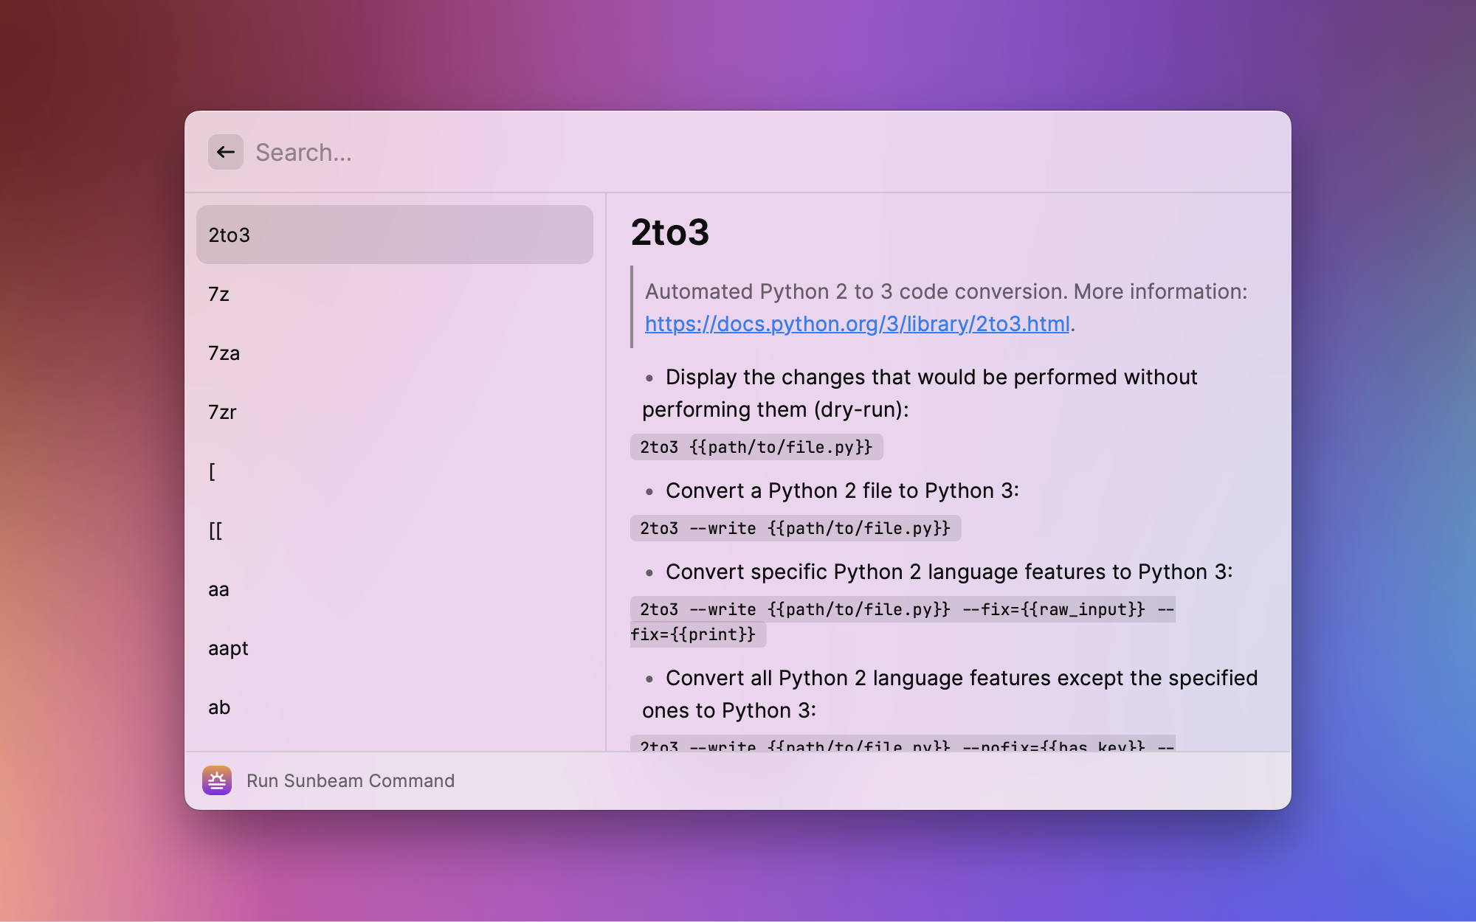This screenshot has height=922, width=1476.
Task: Click the 2to3 heading in detail pane
Action: coord(669,232)
